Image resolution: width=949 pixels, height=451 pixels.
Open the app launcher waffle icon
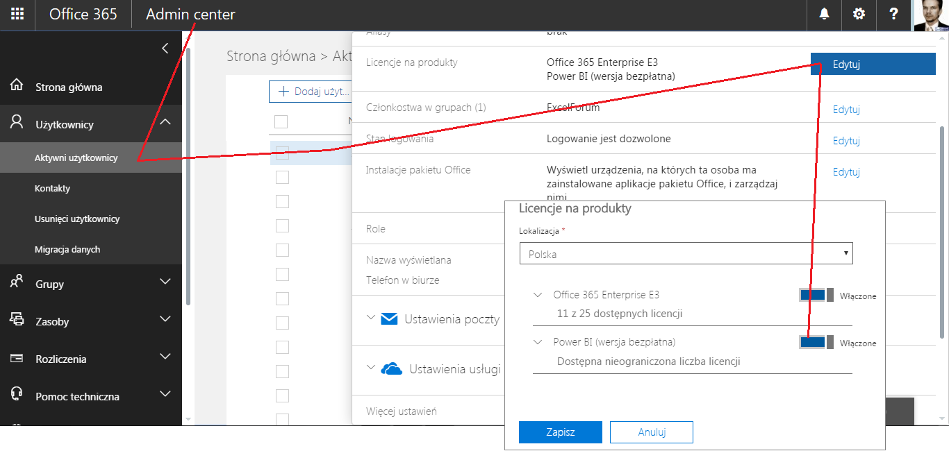17,14
